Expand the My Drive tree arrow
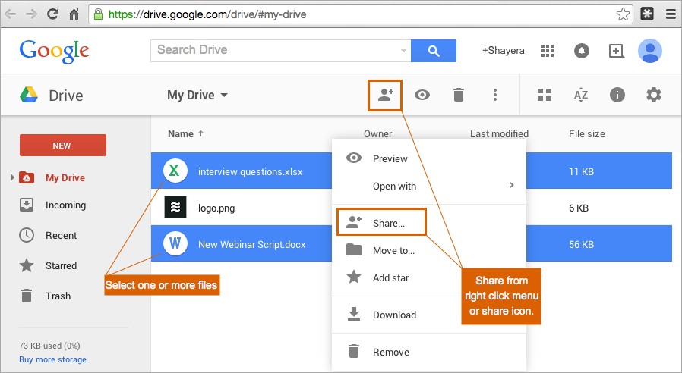Viewport: 682px width, 373px height. pos(12,177)
